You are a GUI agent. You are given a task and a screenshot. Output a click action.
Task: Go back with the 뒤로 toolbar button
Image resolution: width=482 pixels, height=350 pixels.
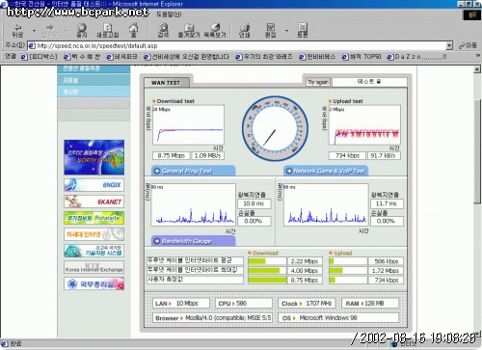(x=17, y=30)
